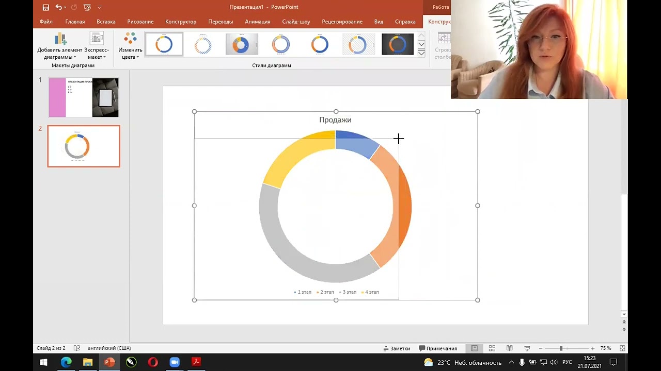Image resolution: width=661 pixels, height=371 pixels.
Task: Select the chart title Продажи
Action: tap(335, 120)
